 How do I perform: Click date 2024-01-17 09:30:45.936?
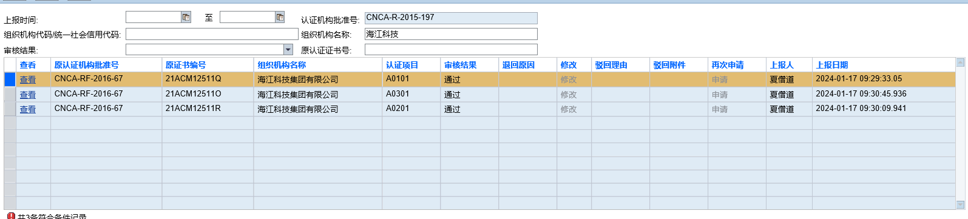coord(861,94)
